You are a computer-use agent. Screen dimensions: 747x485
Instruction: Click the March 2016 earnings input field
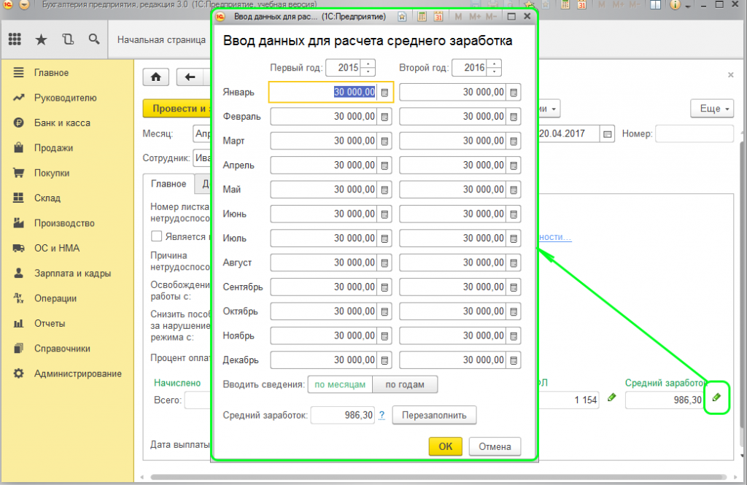click(453, 141)
